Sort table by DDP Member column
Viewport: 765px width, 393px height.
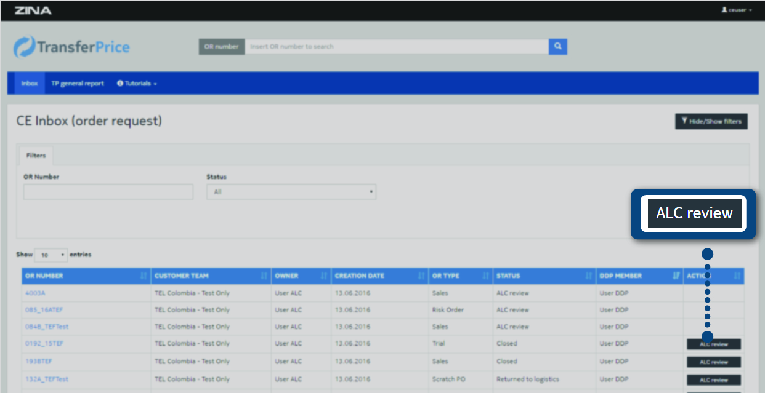point(639,276)
